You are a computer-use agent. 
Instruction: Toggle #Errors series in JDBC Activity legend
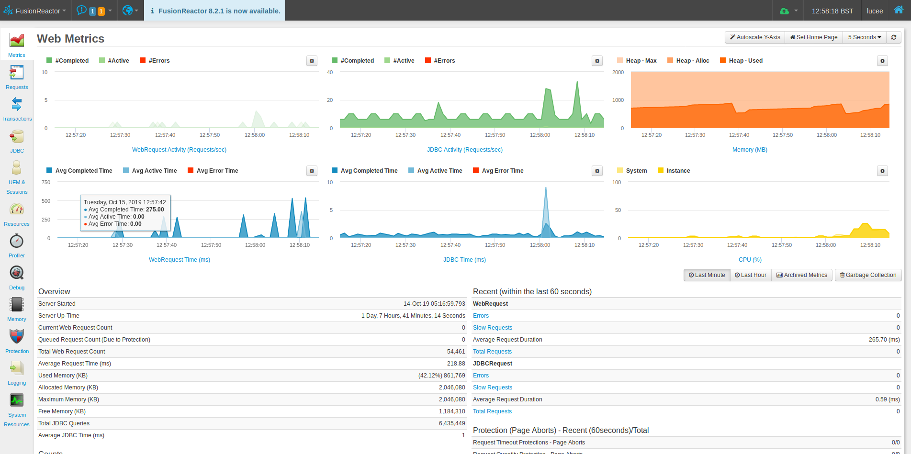440,61
